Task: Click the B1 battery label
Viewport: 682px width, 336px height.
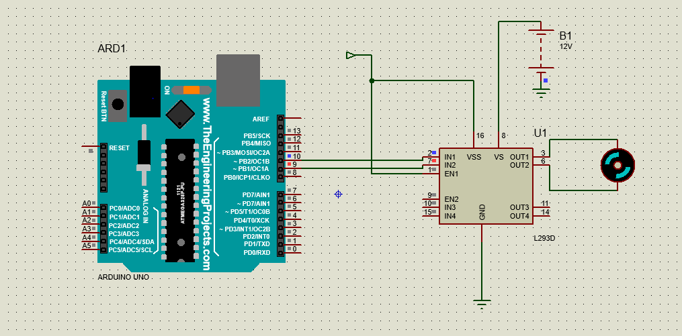Action: [566, 36]
